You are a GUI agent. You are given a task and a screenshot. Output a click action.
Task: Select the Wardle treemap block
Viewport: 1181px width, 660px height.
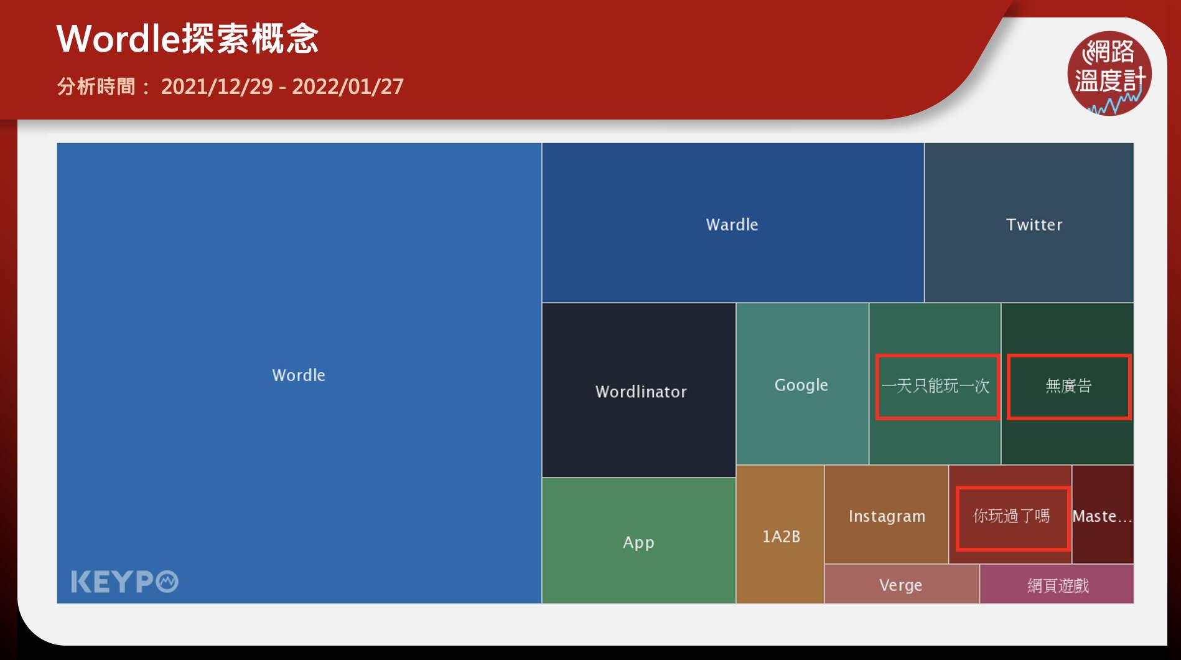pos(733,223)
